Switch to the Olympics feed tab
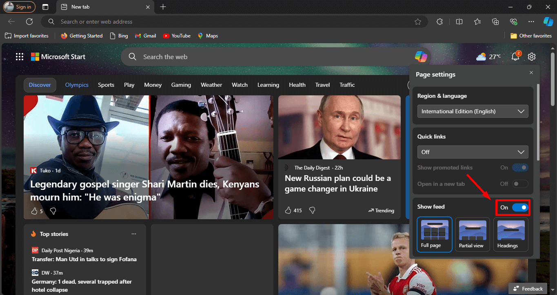The image size is (557, 295). coord(77,85)
